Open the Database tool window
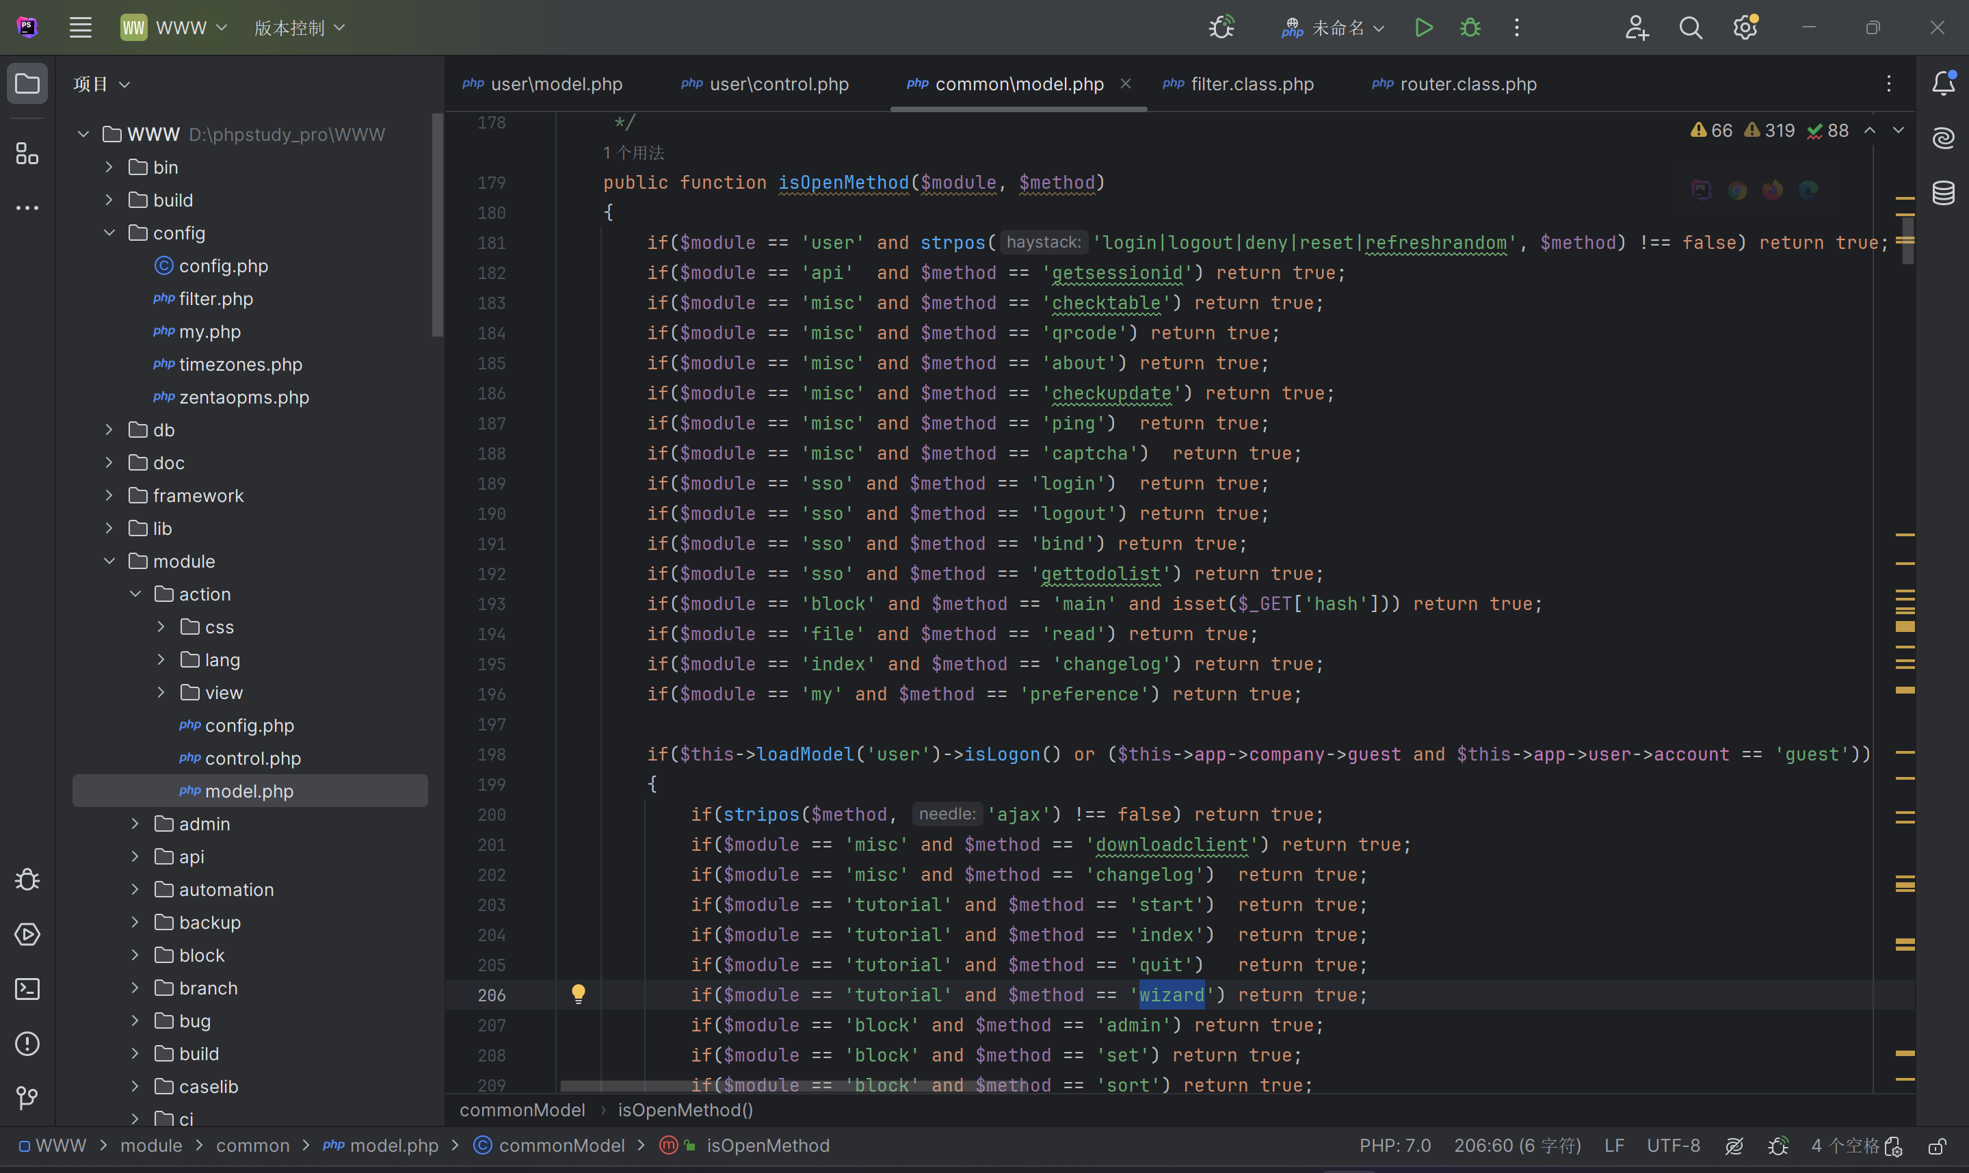Viewport: 1969px width, 1173px height. pos(1944,193)
